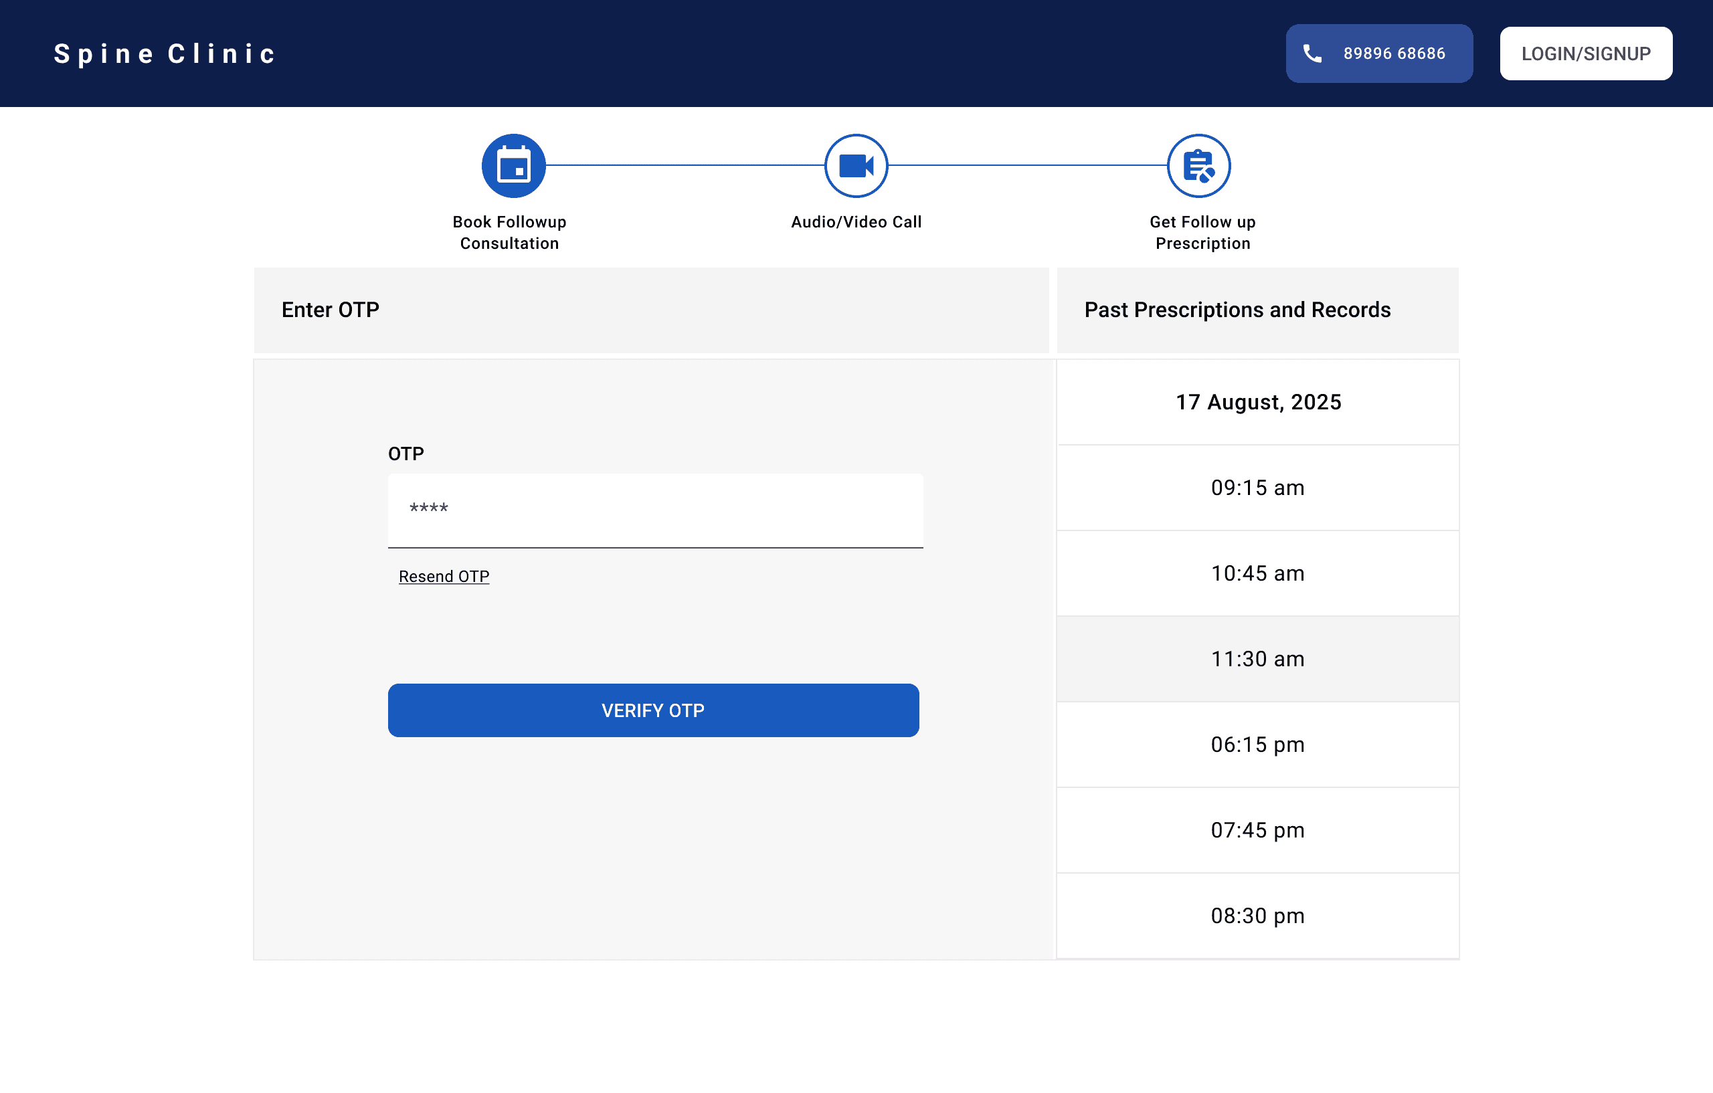The width and height of the screenshot is (1713, 1093).
Task: Click the video camera call icon
Action: (x=856, y=166)
